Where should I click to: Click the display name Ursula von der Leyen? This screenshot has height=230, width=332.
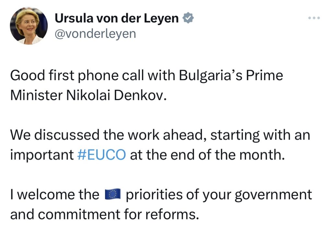(x=117, y=18)
